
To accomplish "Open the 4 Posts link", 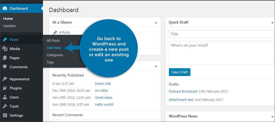I will coord(64,33).
